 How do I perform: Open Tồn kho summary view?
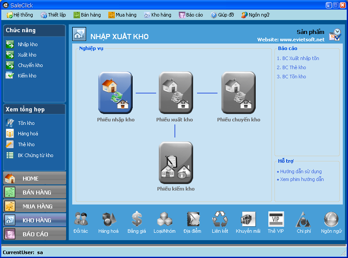(x=20, y=123)
